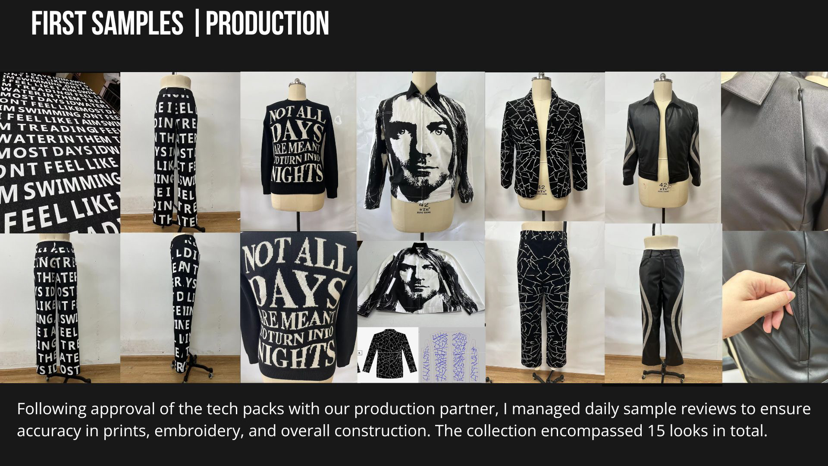Click the word PRODUCTION in the heading

click(267, 23)
